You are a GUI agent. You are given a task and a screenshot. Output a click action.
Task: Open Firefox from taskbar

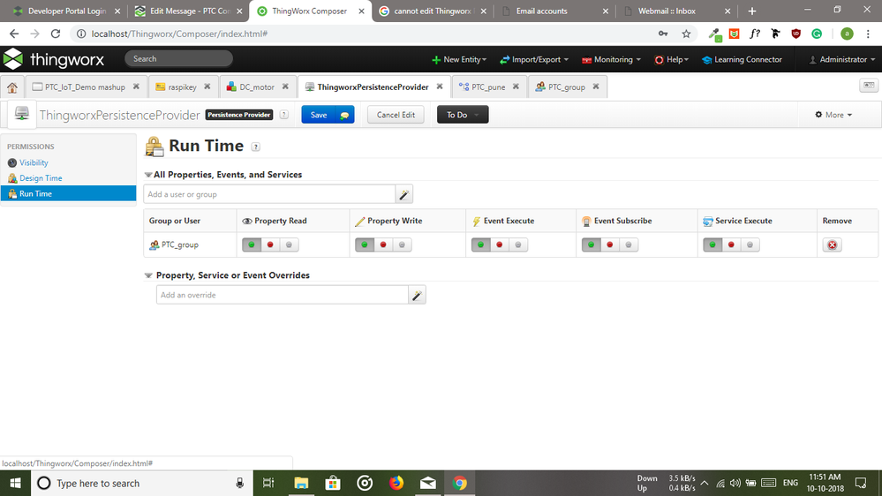[x=396, y=483]
